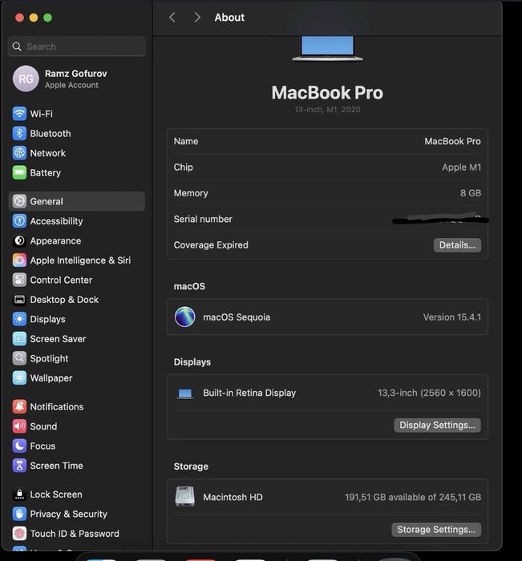
Task: Open Apple Intelligence & Siri icon
Action: click(x=19, y=260)
